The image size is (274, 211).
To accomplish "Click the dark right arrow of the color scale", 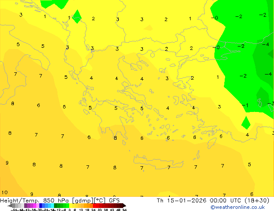I will point(124,206).
